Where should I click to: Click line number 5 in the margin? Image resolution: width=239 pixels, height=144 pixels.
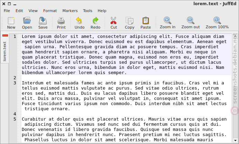tap(15, 119)
